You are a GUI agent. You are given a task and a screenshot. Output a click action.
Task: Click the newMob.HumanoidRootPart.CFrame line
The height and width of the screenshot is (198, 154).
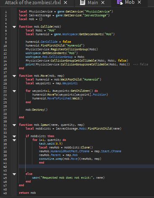[80, 151]
